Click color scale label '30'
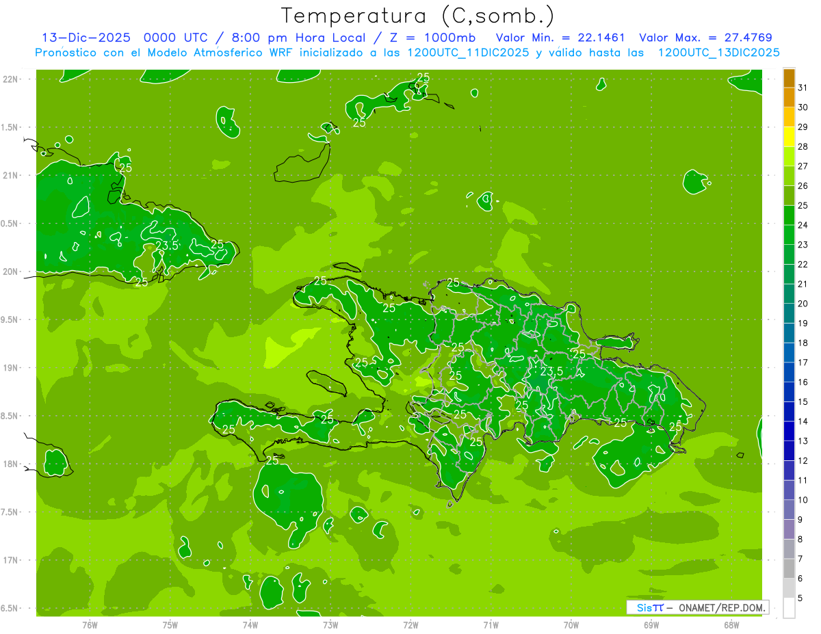 tap(803, 107)
